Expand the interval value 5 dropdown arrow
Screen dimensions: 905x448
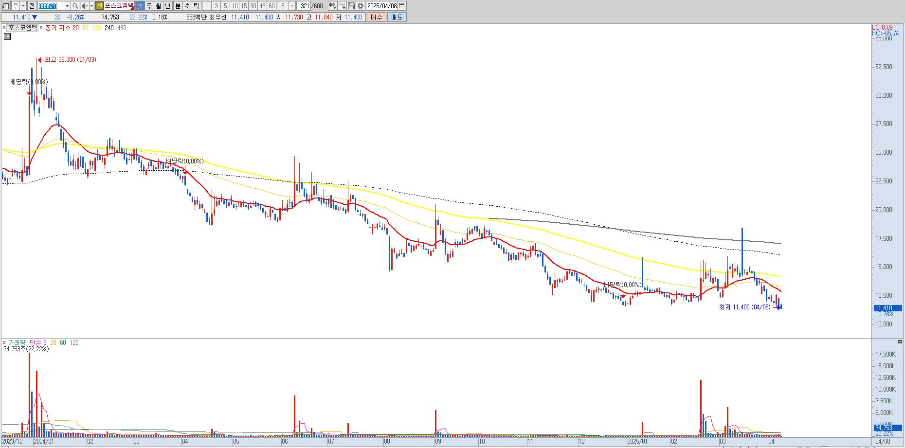click(x=292, y=6)
